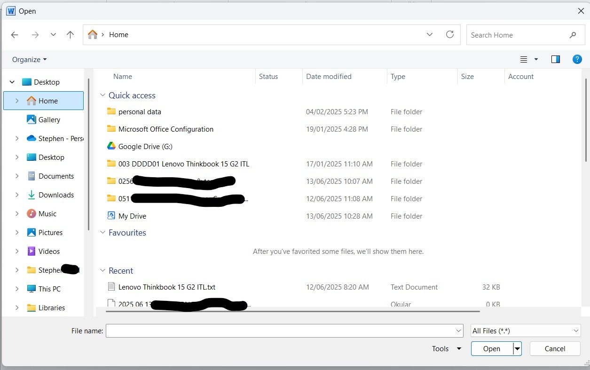Click inside the File name field
Image resolution: width=590 pixels, height=370 pixels.
(x=282, y=331)
